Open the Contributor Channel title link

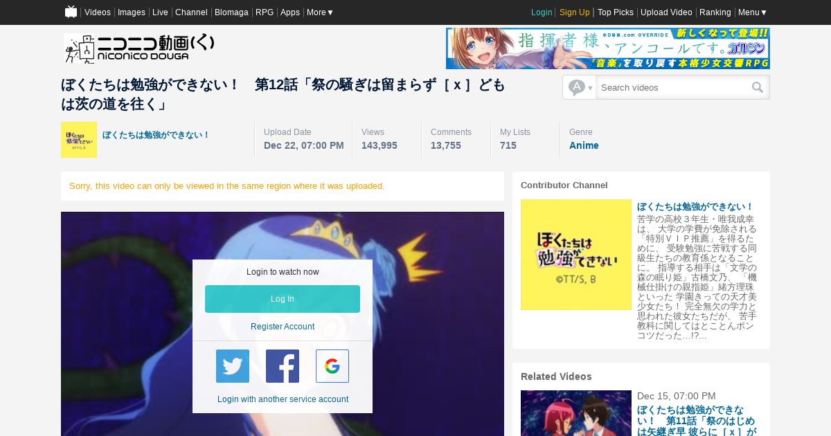point(695,207)
